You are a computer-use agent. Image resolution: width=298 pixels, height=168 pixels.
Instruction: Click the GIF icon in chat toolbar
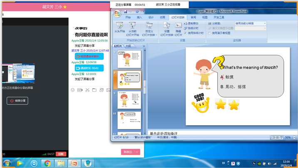[x=80, y=90]
